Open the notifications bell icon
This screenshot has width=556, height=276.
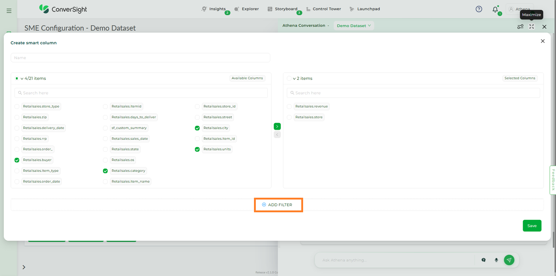495,9
